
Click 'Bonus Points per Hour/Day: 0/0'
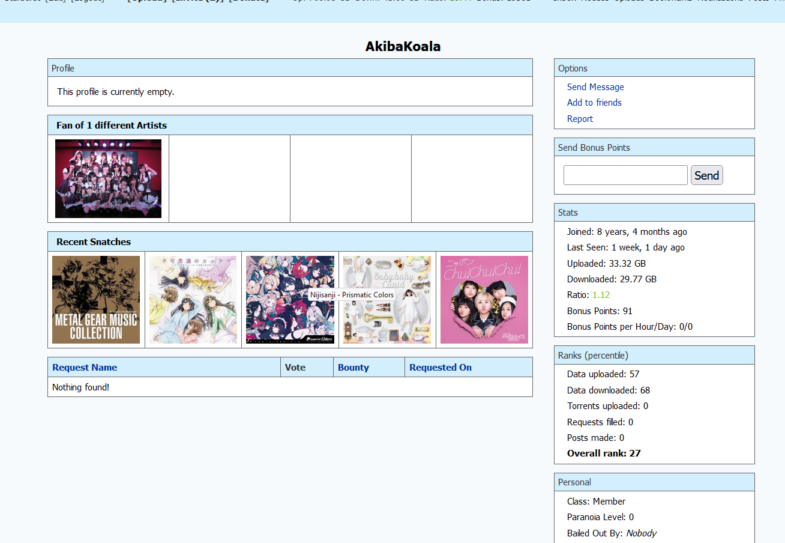pos(630,327)
